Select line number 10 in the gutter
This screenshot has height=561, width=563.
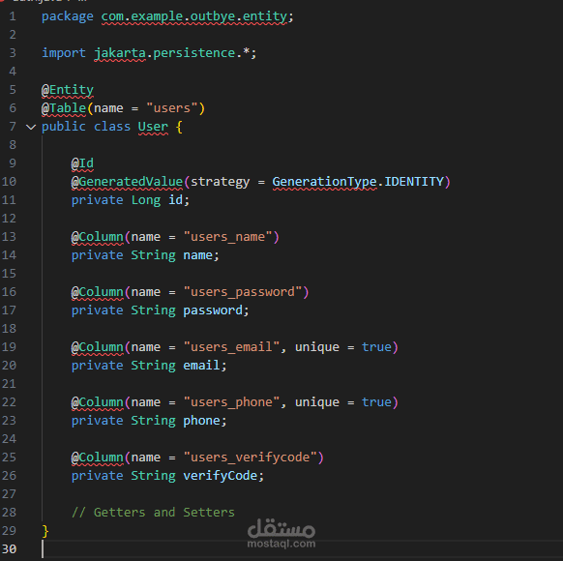pos(9,182)
